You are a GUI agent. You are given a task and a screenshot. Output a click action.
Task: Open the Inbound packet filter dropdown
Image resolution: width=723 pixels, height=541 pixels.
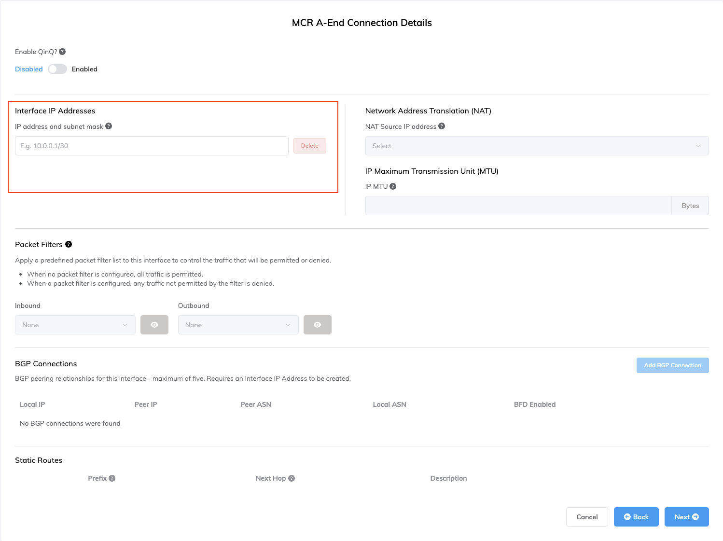[x=75, y=325]
